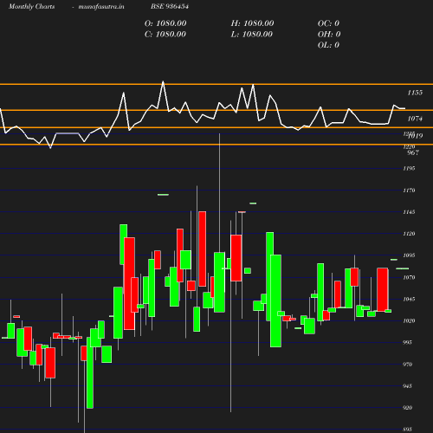Click the 1170 price axis label
The width and height of the screenshot is (433, 433).
[409, 191]
